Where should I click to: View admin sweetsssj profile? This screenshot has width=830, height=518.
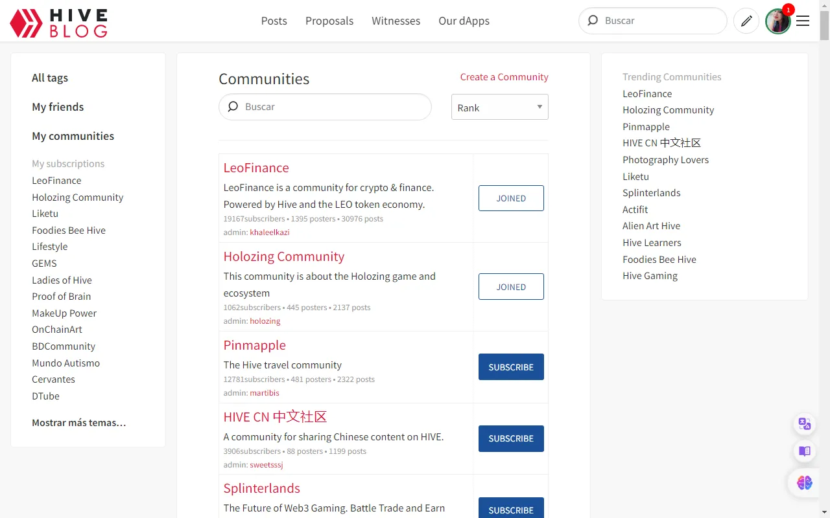pos(267,465)
